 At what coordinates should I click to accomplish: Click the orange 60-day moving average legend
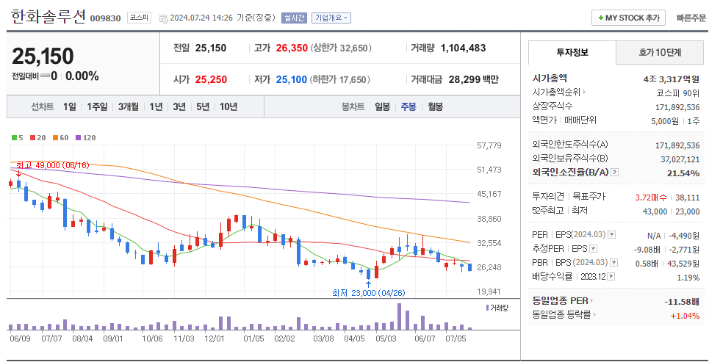pyautogui.click(x=60, y=138)
